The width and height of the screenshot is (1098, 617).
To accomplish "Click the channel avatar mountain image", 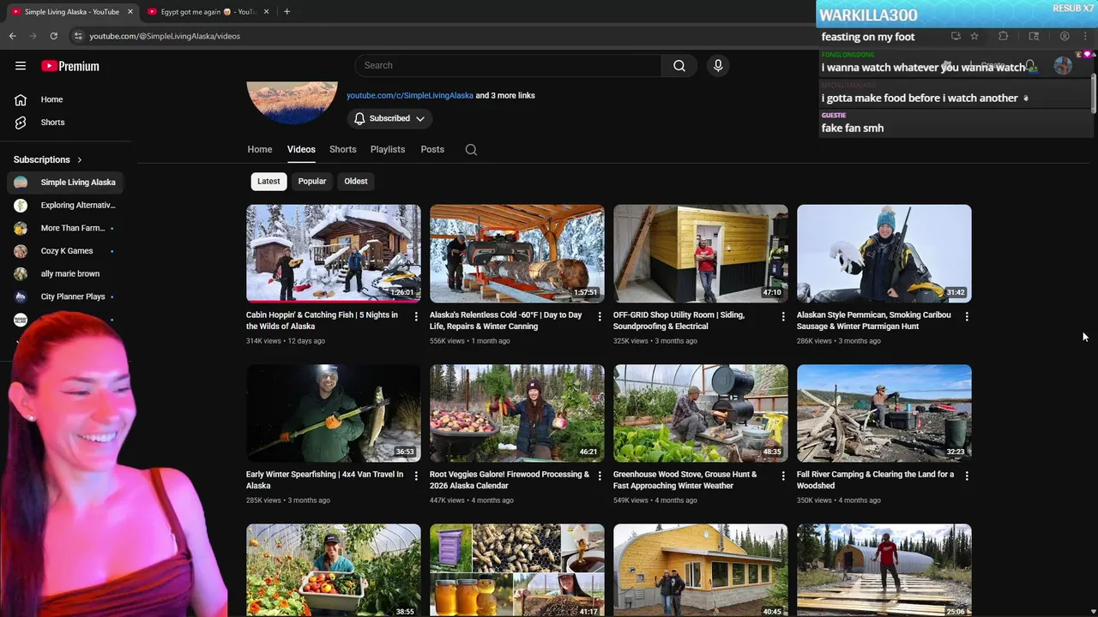I will (x=293, y=101).
